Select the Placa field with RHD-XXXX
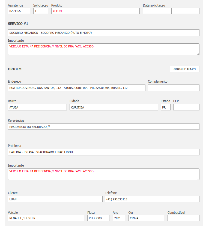The image size is (203, 226). (x=98, y=218)
